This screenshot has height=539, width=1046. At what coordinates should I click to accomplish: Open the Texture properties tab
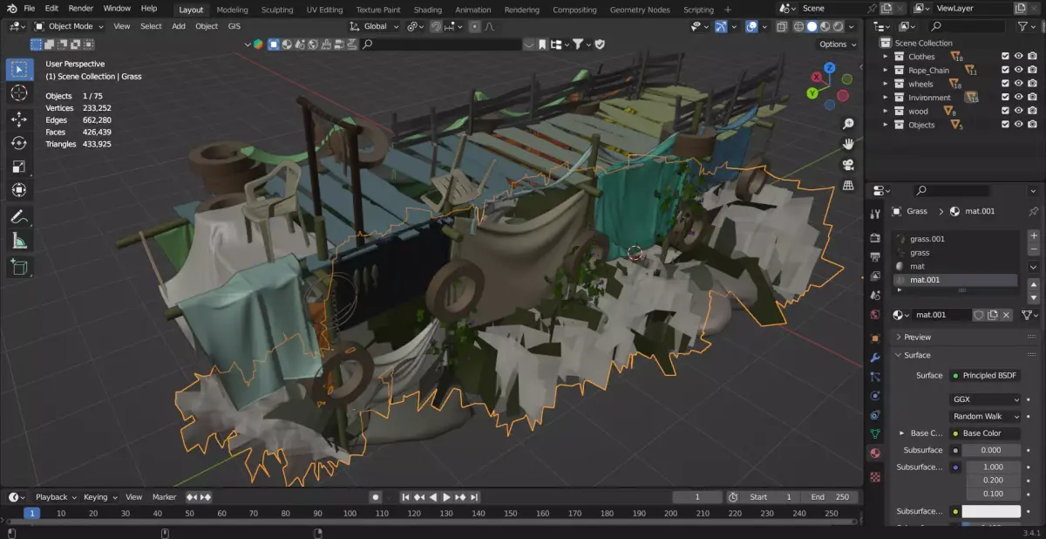876,476
